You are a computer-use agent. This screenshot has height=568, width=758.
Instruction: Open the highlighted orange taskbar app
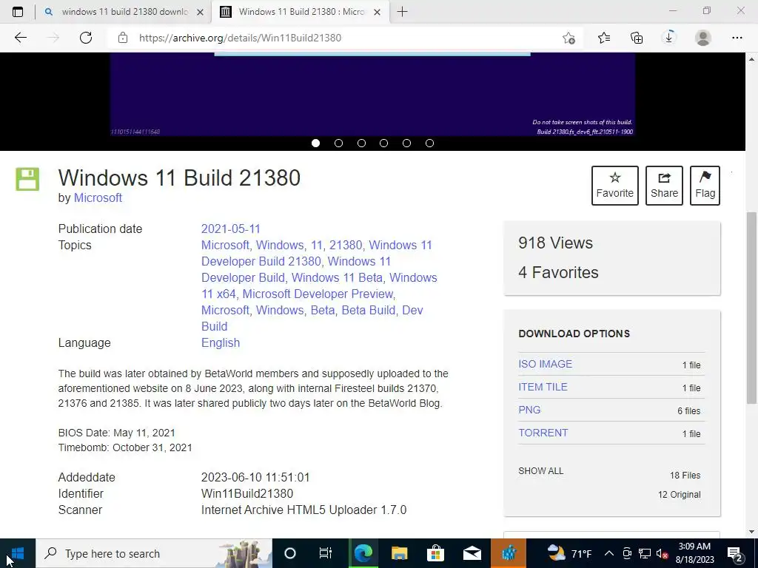click(x=508, y=553)
